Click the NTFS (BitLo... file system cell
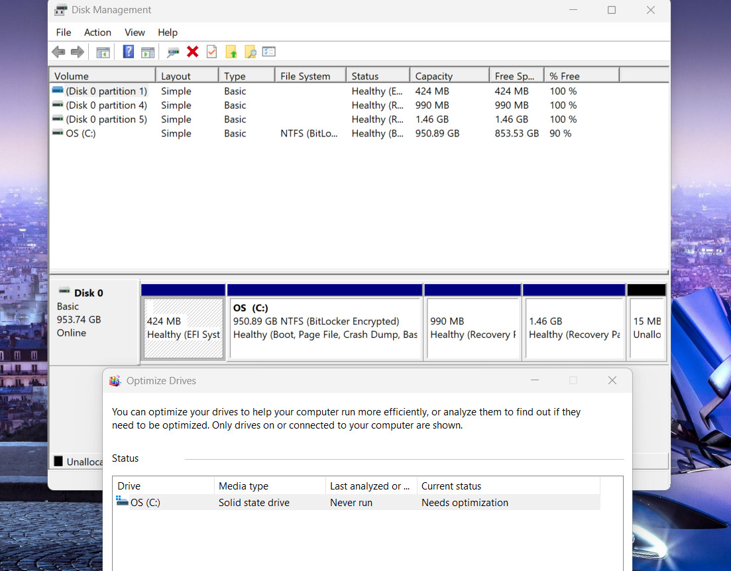 [309, 133]
